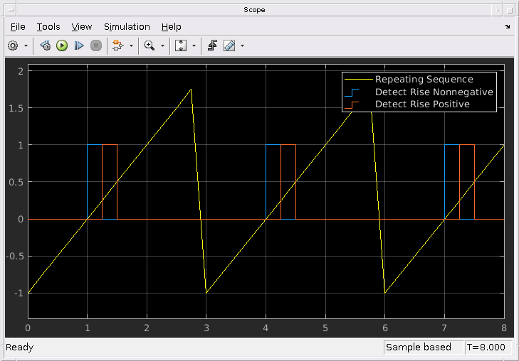Click the Step Back button
The width and height of the screenshot is (519, 361).
[46, 45]
